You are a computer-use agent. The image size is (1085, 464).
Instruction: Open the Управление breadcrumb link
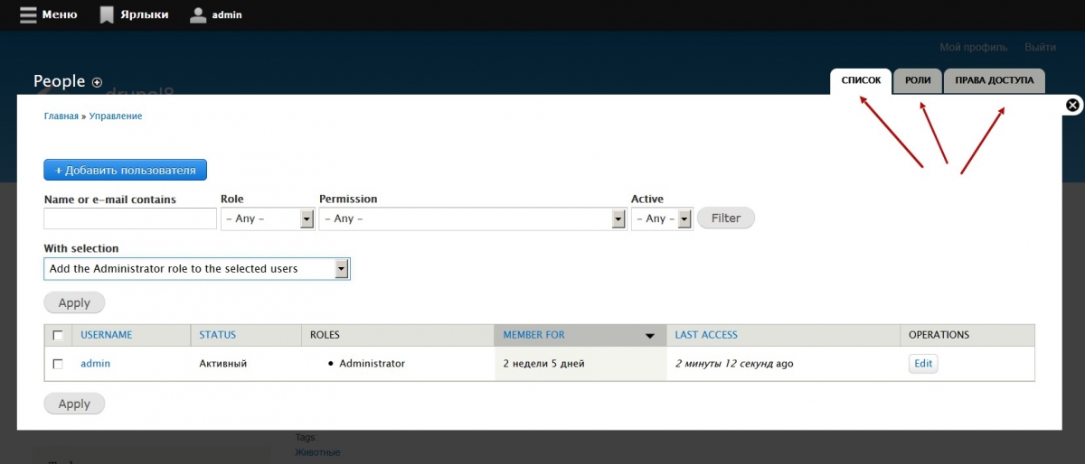116,116
